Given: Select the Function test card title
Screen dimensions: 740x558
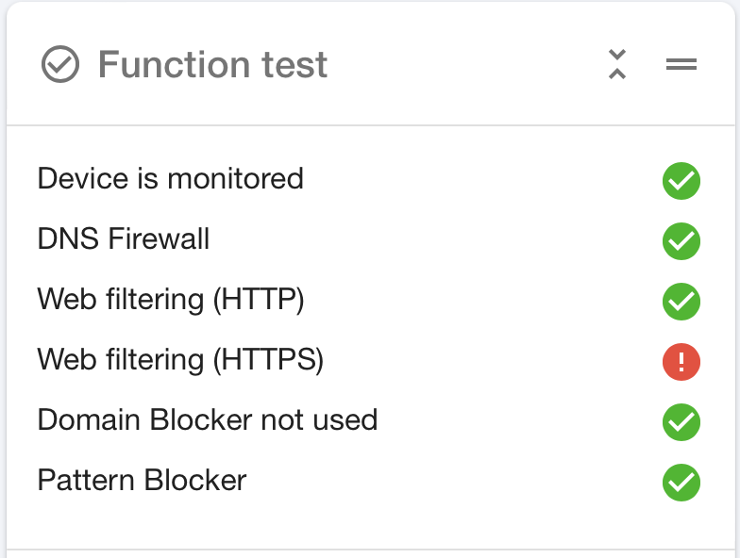Looking at the screenshot, I should pyautogui.click(x=212, y=64).
